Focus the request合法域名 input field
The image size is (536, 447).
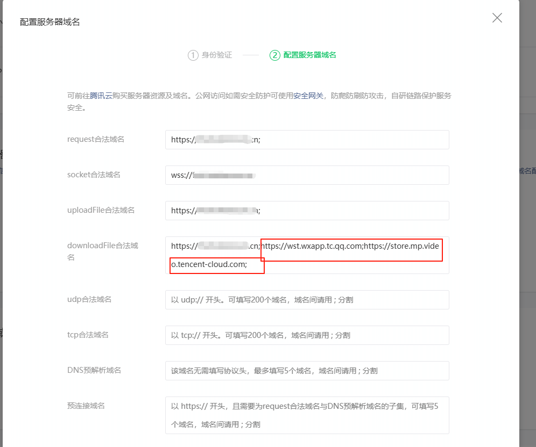pyautogui.click(x=307, y=140)
